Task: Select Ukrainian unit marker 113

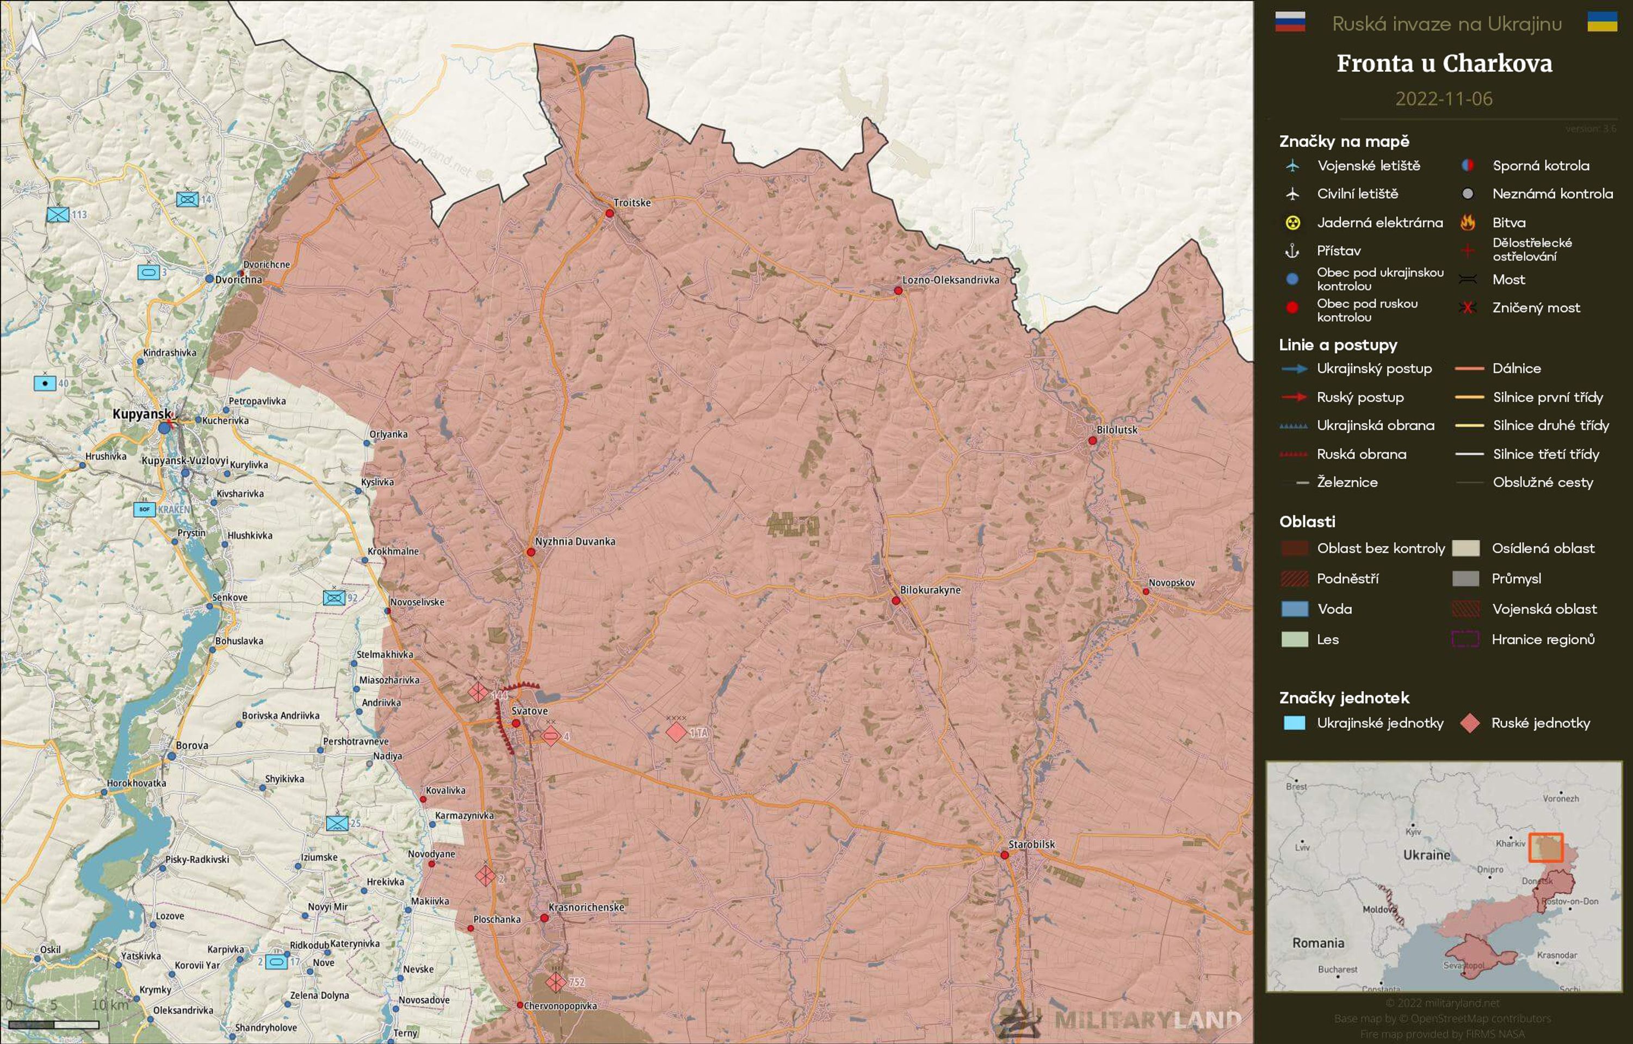Action: (x=58, y=215)
